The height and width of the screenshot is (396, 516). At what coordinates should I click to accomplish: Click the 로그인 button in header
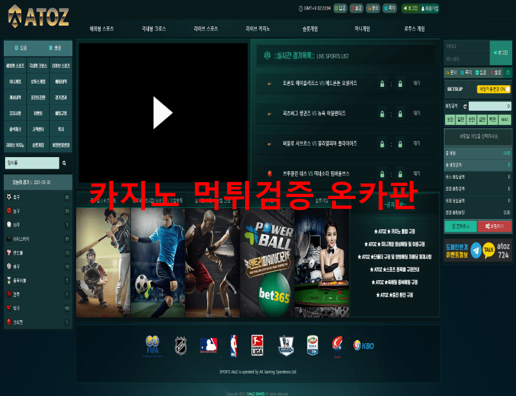[410, 8]
